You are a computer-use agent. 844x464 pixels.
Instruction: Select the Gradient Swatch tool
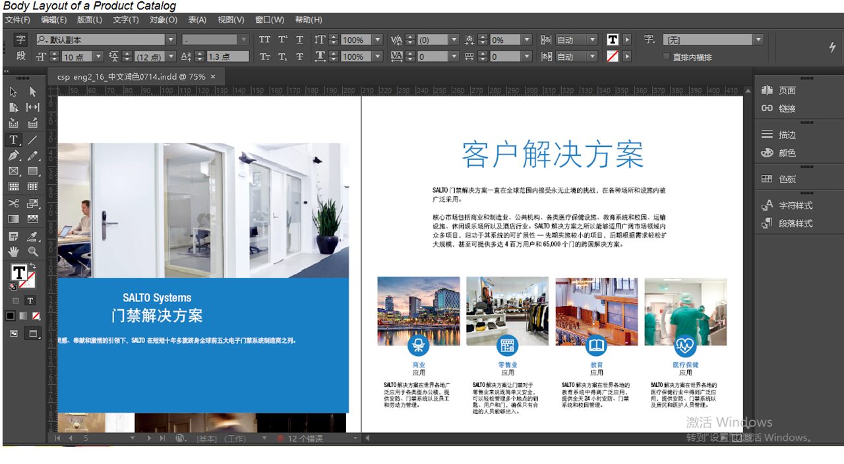(13, 219)
